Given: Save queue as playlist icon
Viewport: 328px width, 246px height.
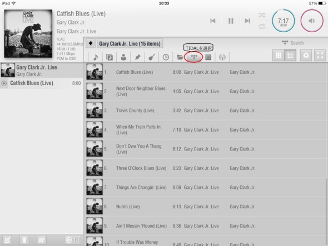Looking at the screenshot, I should point(42,240).
